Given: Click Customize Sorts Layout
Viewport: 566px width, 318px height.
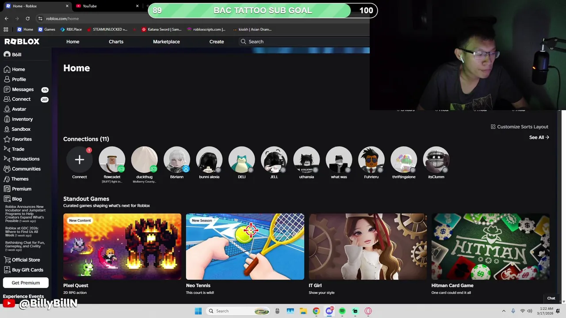Looking at the screenshot, I should coord(519,127).
